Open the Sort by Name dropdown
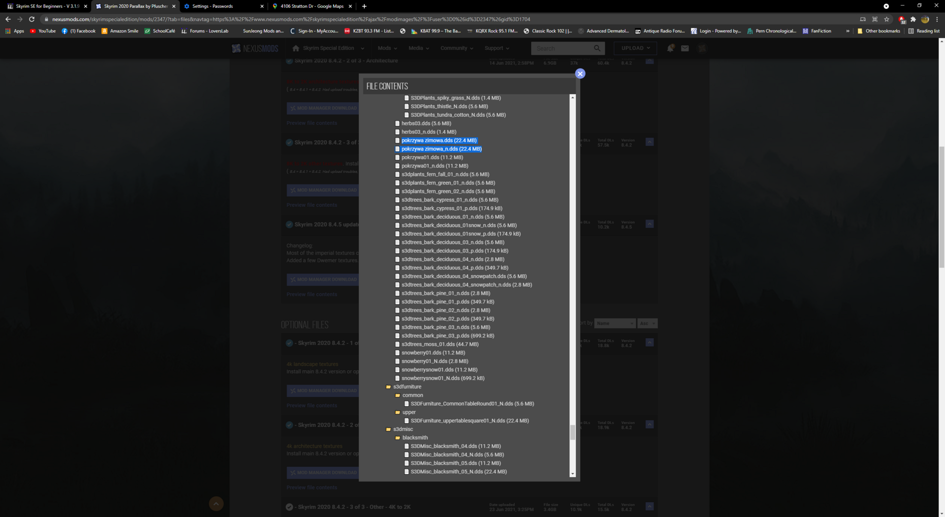The height and width of the screenshot is (517, 945). coord(615,323)
